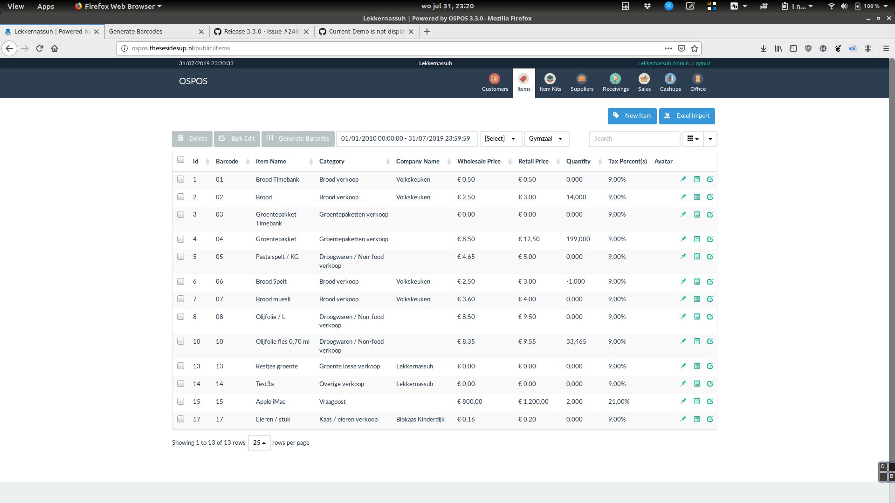Switch to the Item Kits module

(550, 83)
